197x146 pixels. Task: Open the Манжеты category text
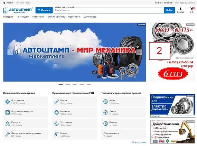coord(65,111)
